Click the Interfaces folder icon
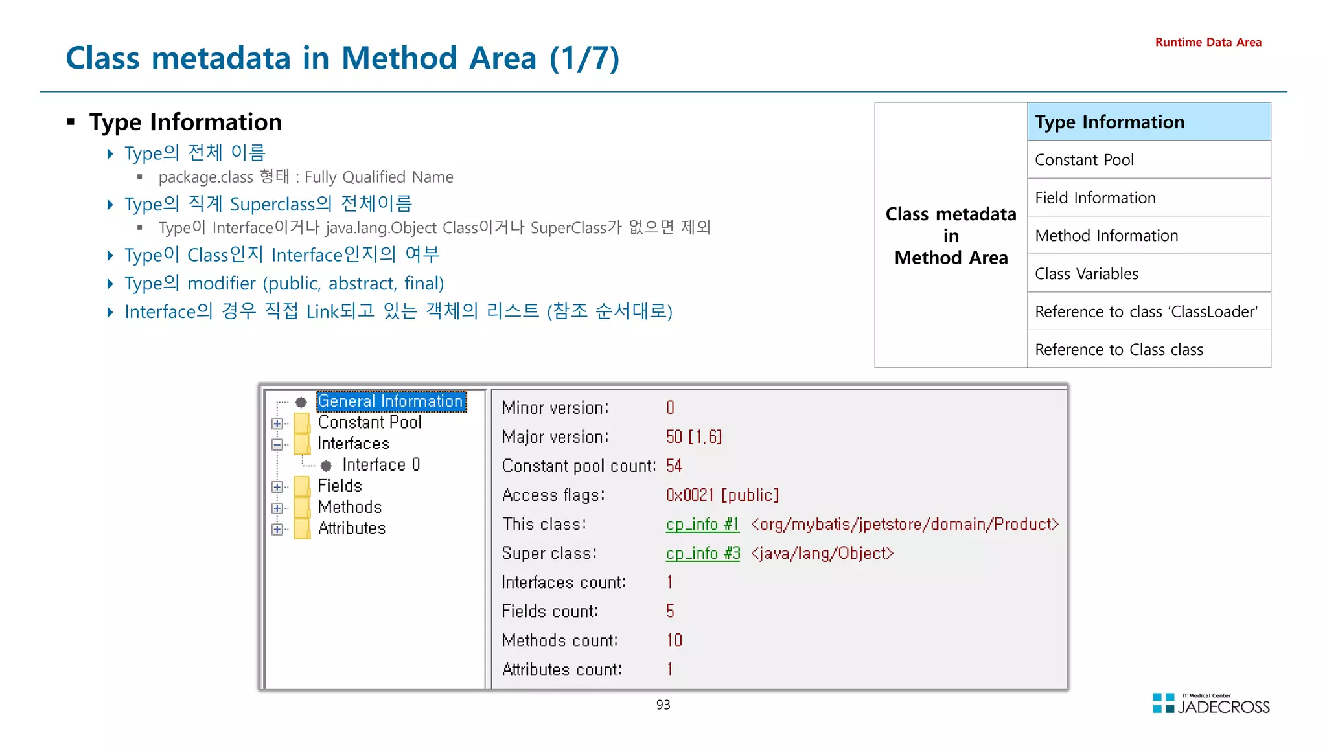The width and height of the screenshot is (1327, 746). [x=302, y=444]
